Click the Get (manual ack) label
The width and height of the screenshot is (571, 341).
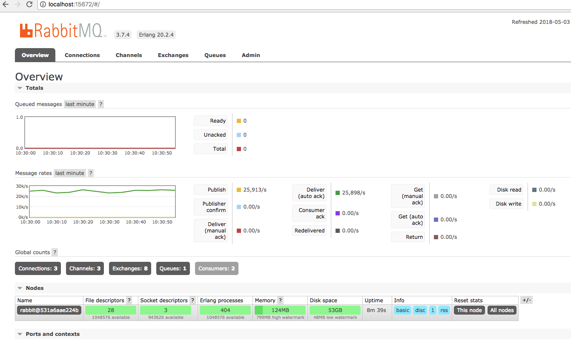(408, 196)
